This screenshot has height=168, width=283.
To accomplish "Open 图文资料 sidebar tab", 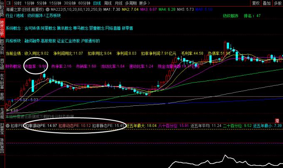I will 2,47.
